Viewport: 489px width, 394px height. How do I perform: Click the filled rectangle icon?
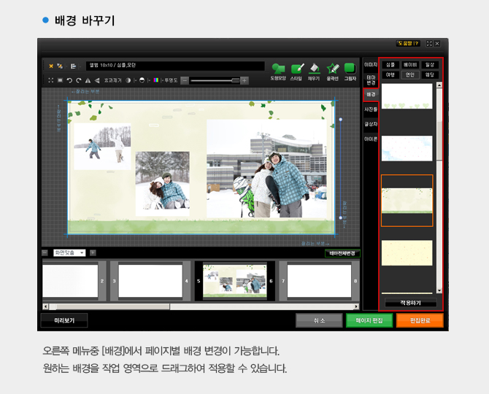60,80
